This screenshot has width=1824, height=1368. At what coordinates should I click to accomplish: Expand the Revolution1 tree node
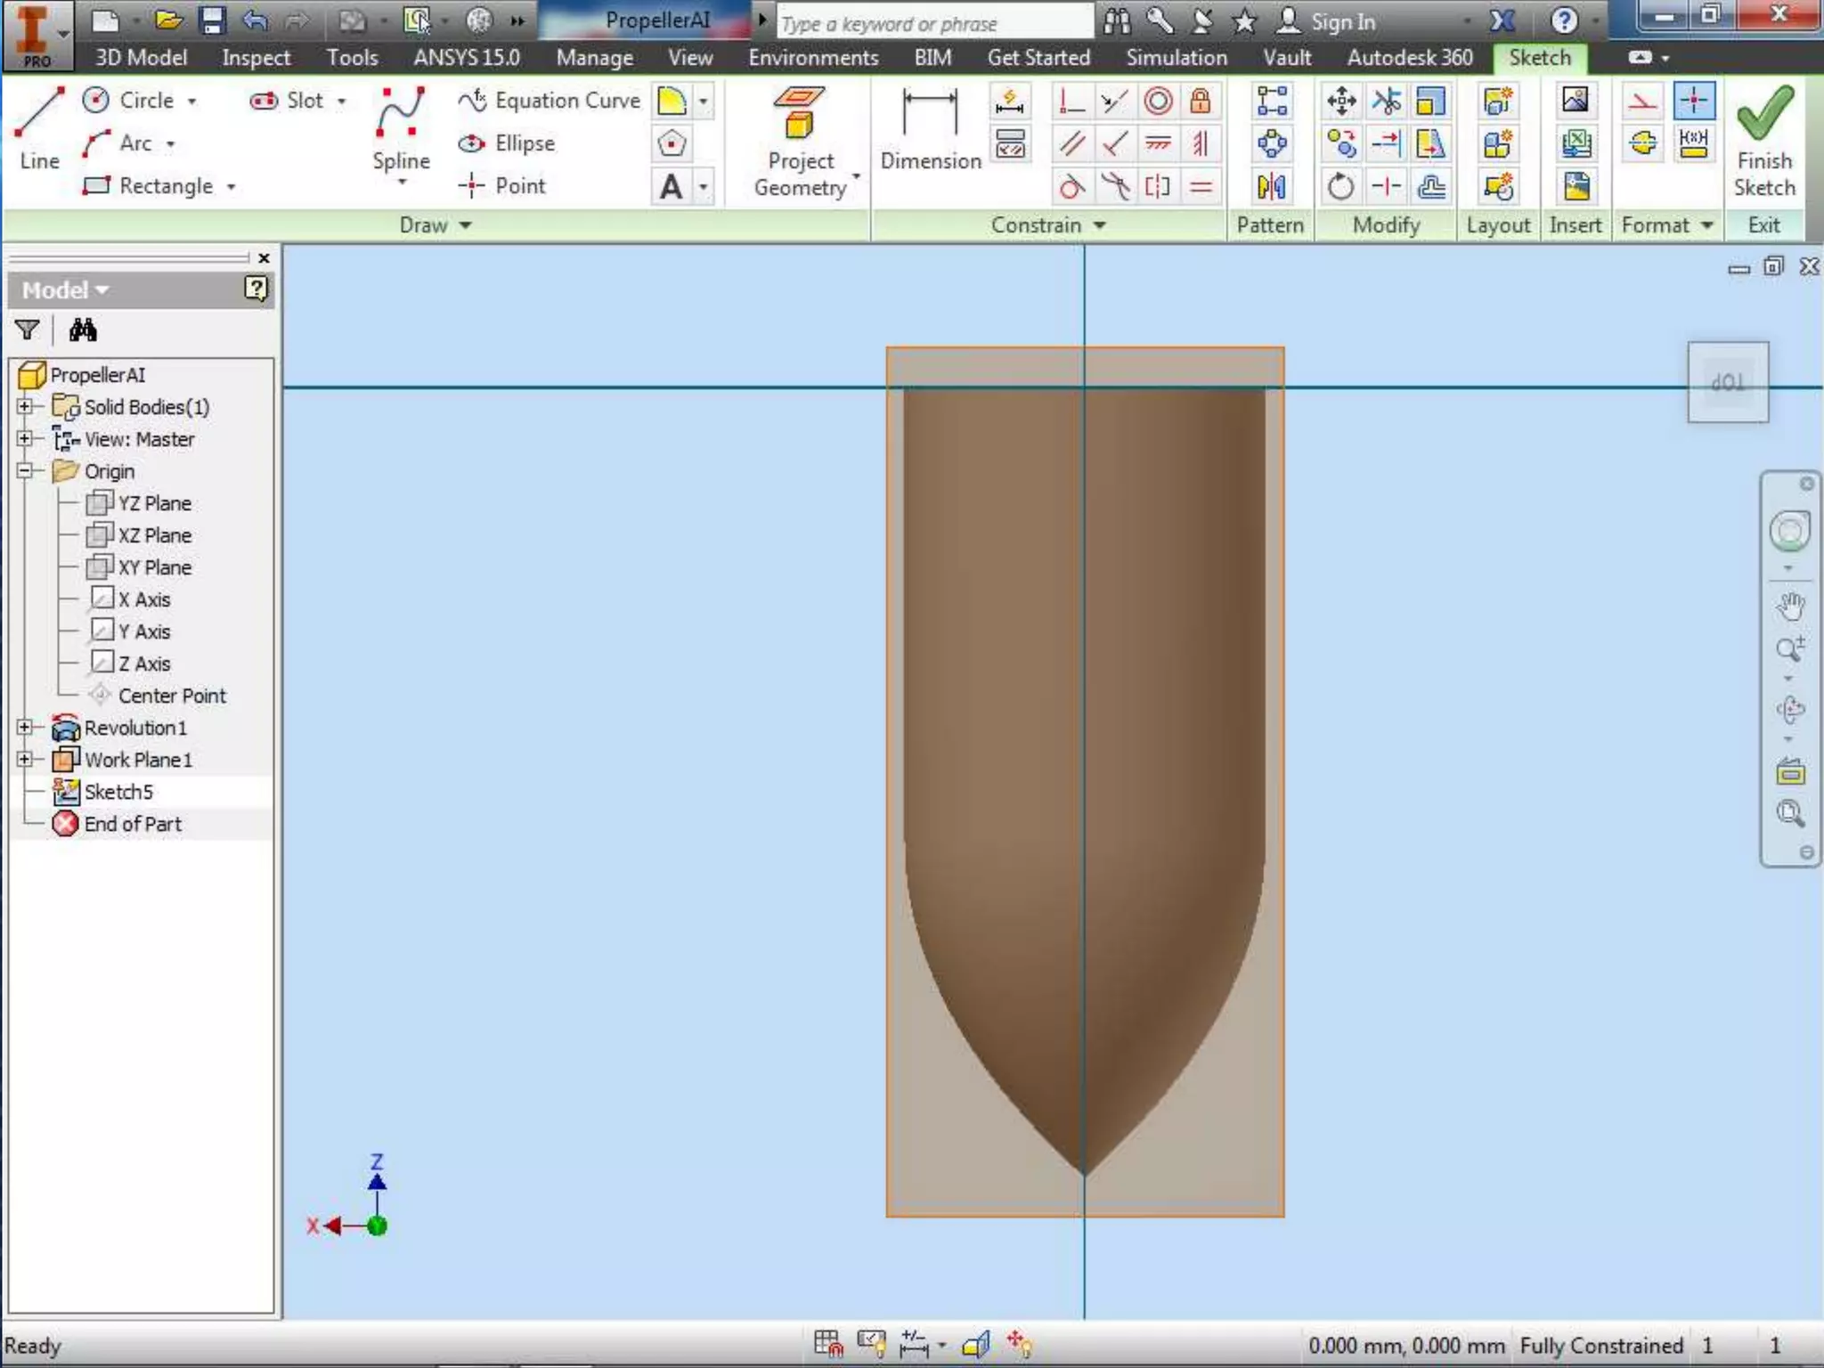click(25, 728)
